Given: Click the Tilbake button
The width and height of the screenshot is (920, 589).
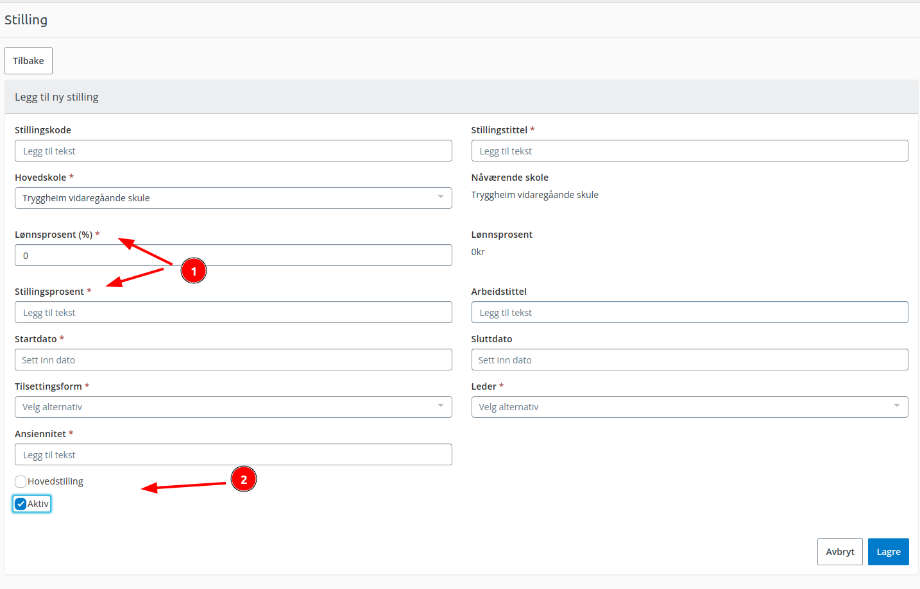Looking at the screenshot, I should tap(28, 61).
